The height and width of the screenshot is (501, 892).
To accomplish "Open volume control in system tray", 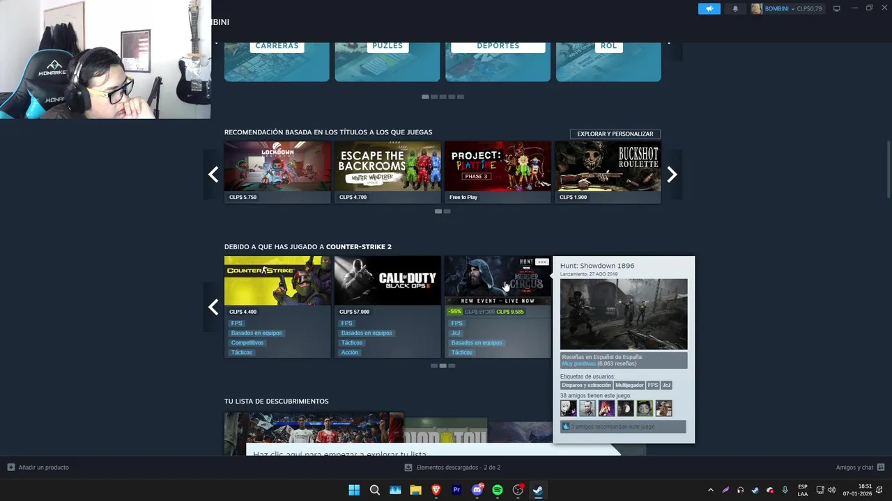I will pos(831,490).
